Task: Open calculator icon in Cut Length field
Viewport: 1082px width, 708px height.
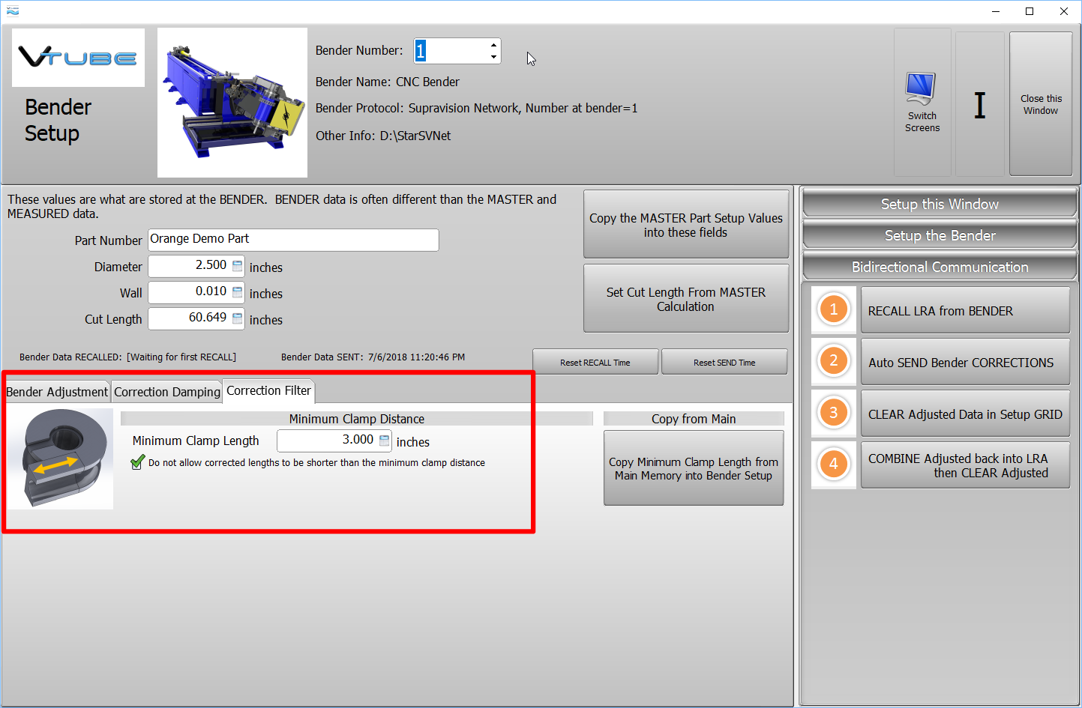Action: pos(237,318)
